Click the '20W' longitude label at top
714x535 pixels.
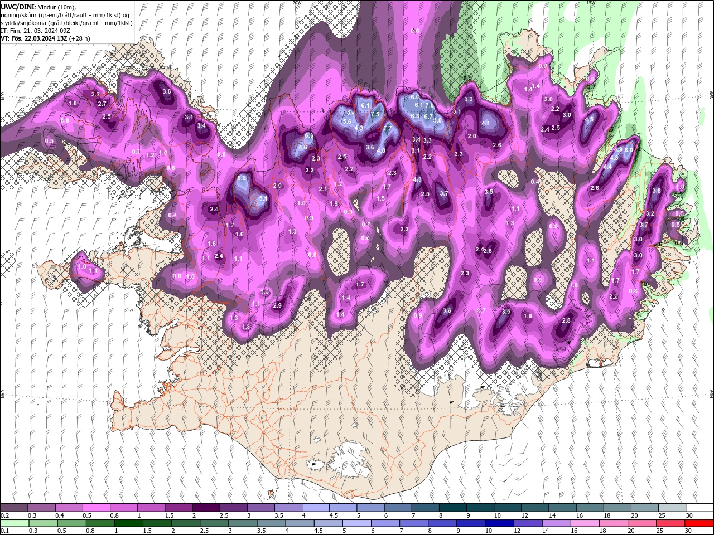point(297,3)
